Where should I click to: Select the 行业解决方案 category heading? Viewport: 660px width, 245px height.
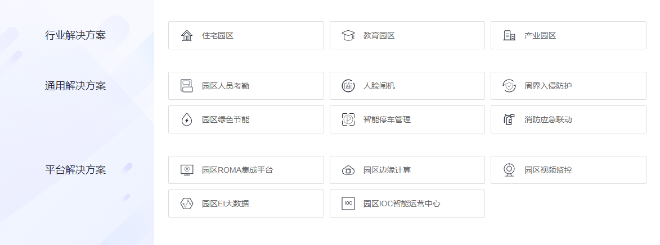pyautogui.click(x=75, y=36)
